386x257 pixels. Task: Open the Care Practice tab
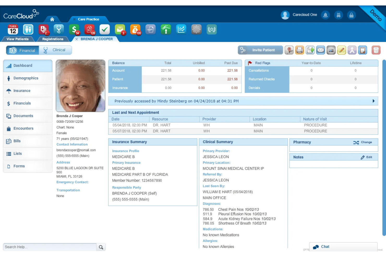(x=88, y=19)
